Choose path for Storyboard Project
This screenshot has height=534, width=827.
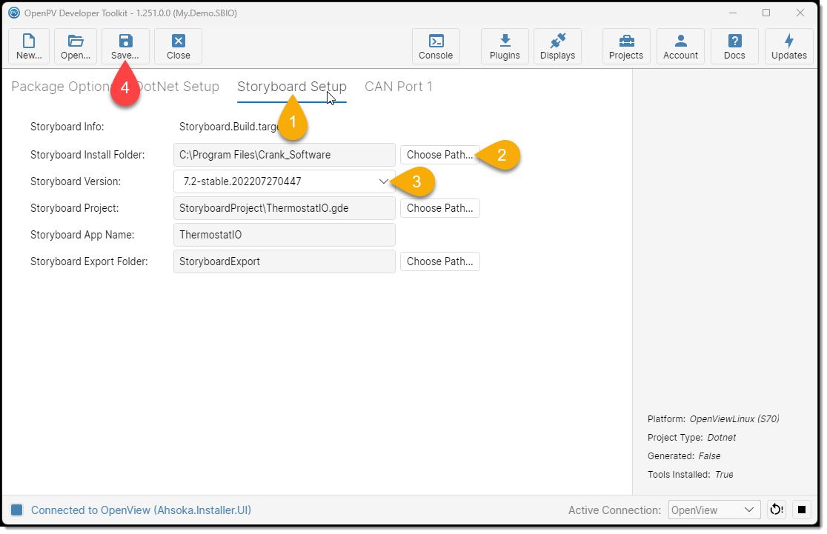440,208
